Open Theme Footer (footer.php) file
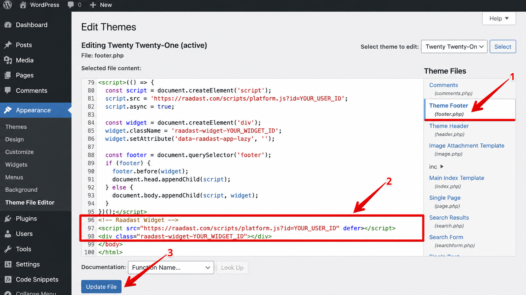The height and width of the screenshot is (295, 526). [x=449, y=106]
